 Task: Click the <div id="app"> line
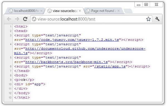(x=30, y=84)
